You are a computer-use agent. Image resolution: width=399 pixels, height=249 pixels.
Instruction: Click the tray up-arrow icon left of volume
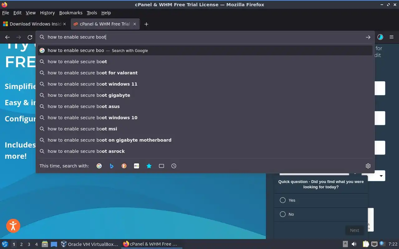point(345,244)
